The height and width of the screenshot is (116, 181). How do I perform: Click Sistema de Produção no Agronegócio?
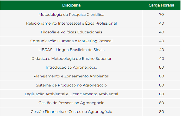pyautogui.click(x=71, y=85)
